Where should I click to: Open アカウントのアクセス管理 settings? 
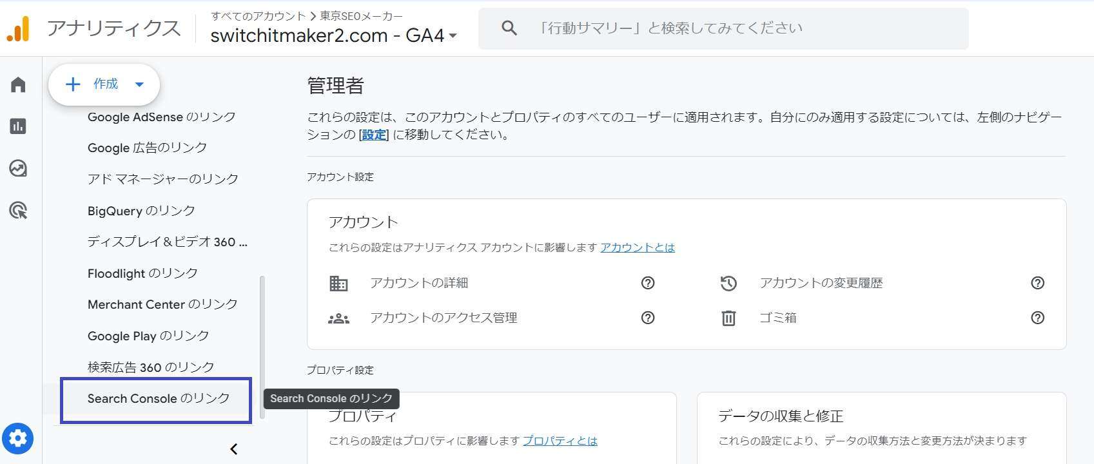click(444, 318)
